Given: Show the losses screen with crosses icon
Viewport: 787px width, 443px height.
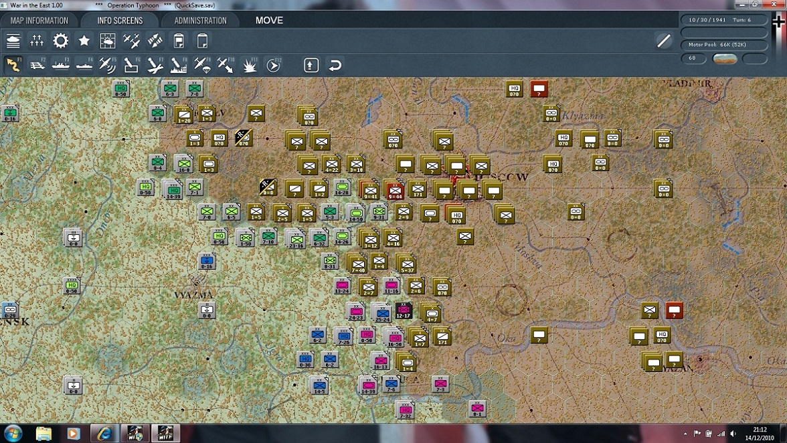Looking at the screenshot, I should point(37,41).
